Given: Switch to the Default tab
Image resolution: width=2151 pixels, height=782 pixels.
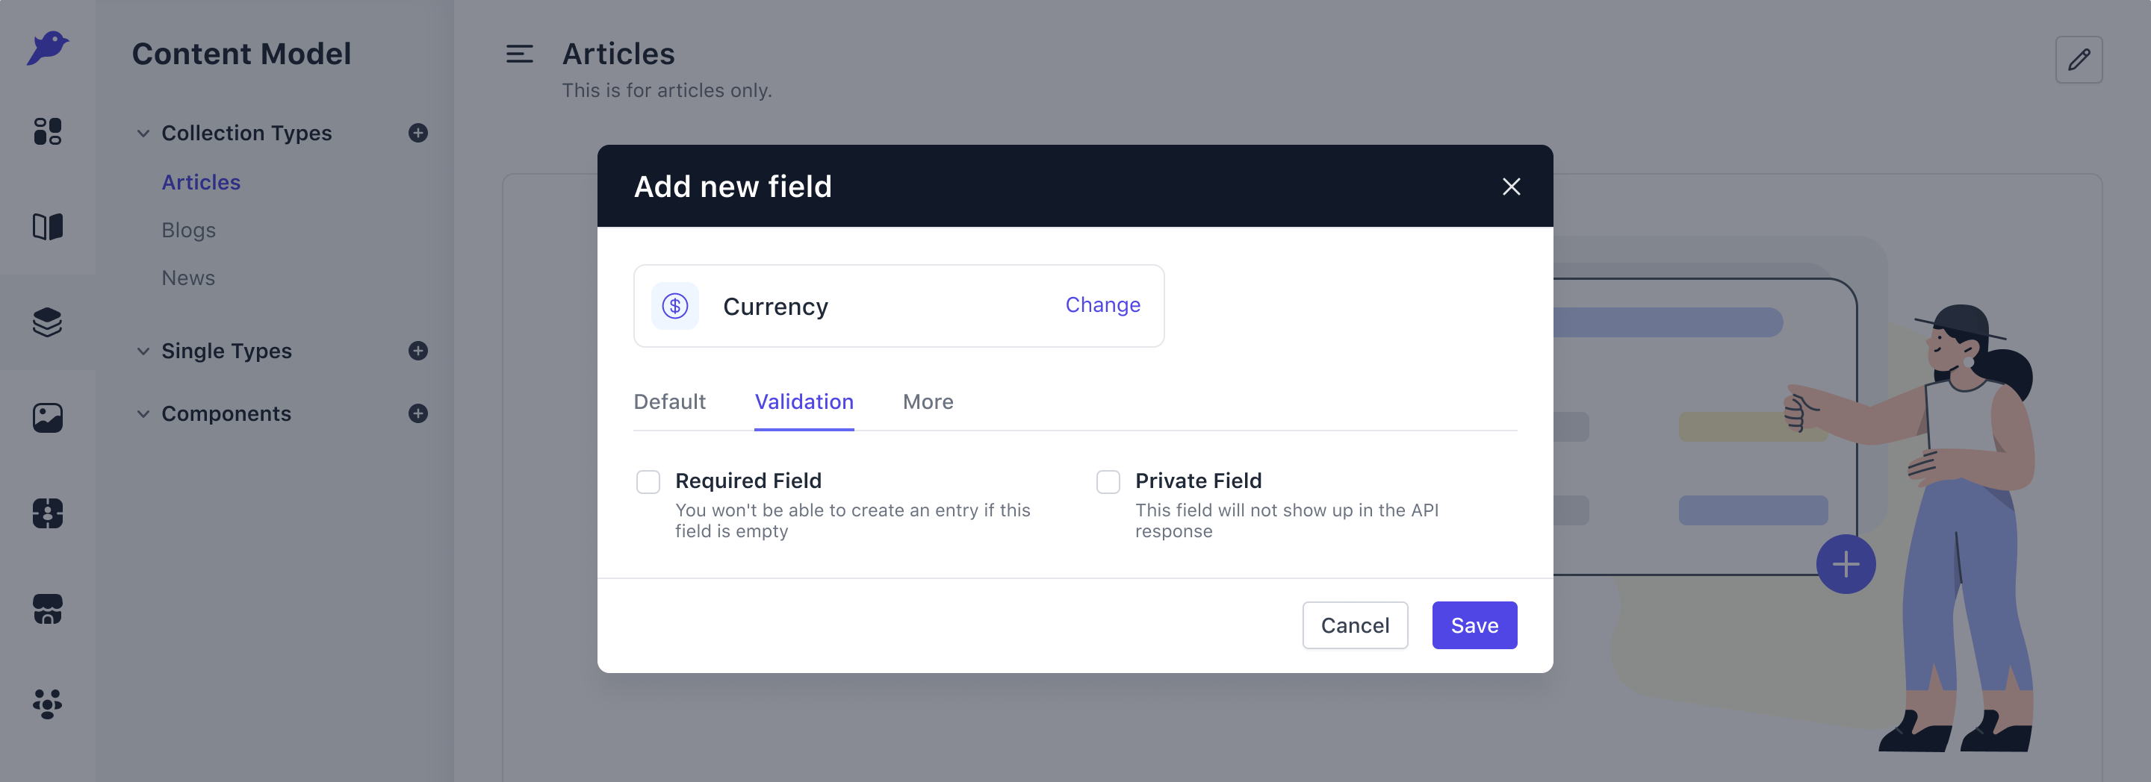Looking at the screenshot, I should pos(670,401).
